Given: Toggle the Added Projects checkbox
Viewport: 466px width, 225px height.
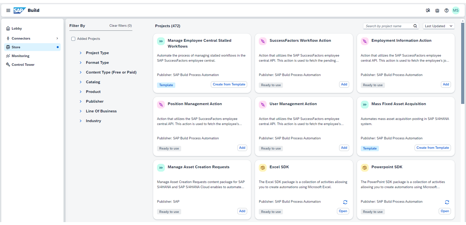Looking at the screenshot, I should [x=73, y=39].
